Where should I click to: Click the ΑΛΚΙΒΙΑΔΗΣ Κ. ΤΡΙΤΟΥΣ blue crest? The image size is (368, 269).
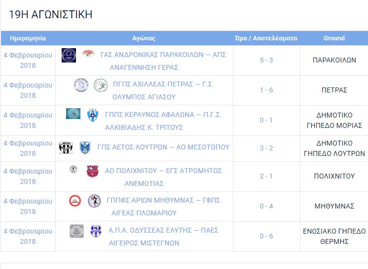93,115
